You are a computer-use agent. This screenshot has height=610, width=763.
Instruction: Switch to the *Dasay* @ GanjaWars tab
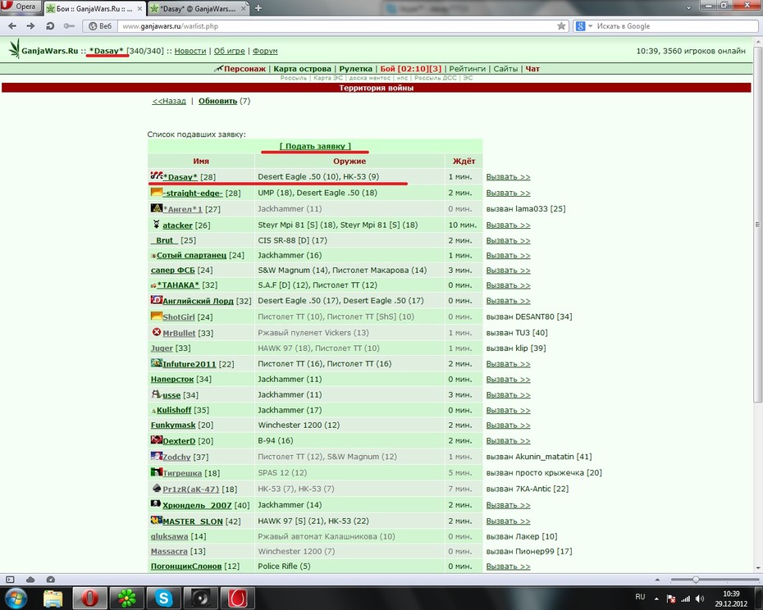click(x=199, y=8)
